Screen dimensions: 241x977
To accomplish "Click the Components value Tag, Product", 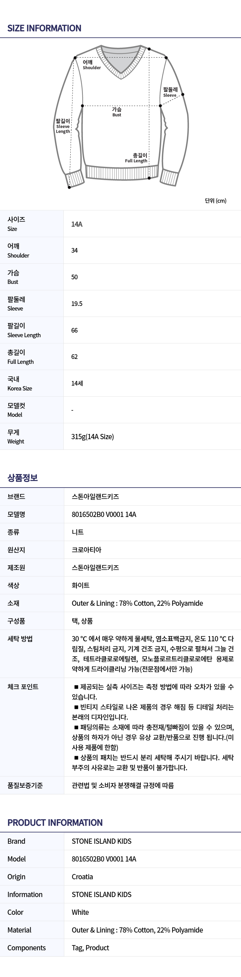I will [90, 948].
